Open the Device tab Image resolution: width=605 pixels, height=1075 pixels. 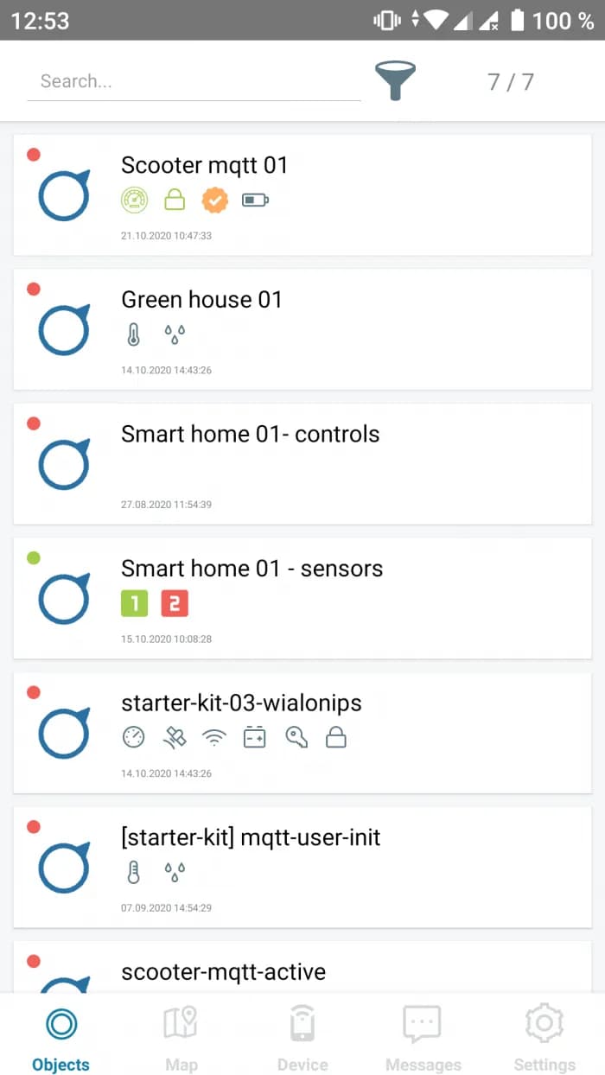pyautogui.click(x=302, y=1036)
